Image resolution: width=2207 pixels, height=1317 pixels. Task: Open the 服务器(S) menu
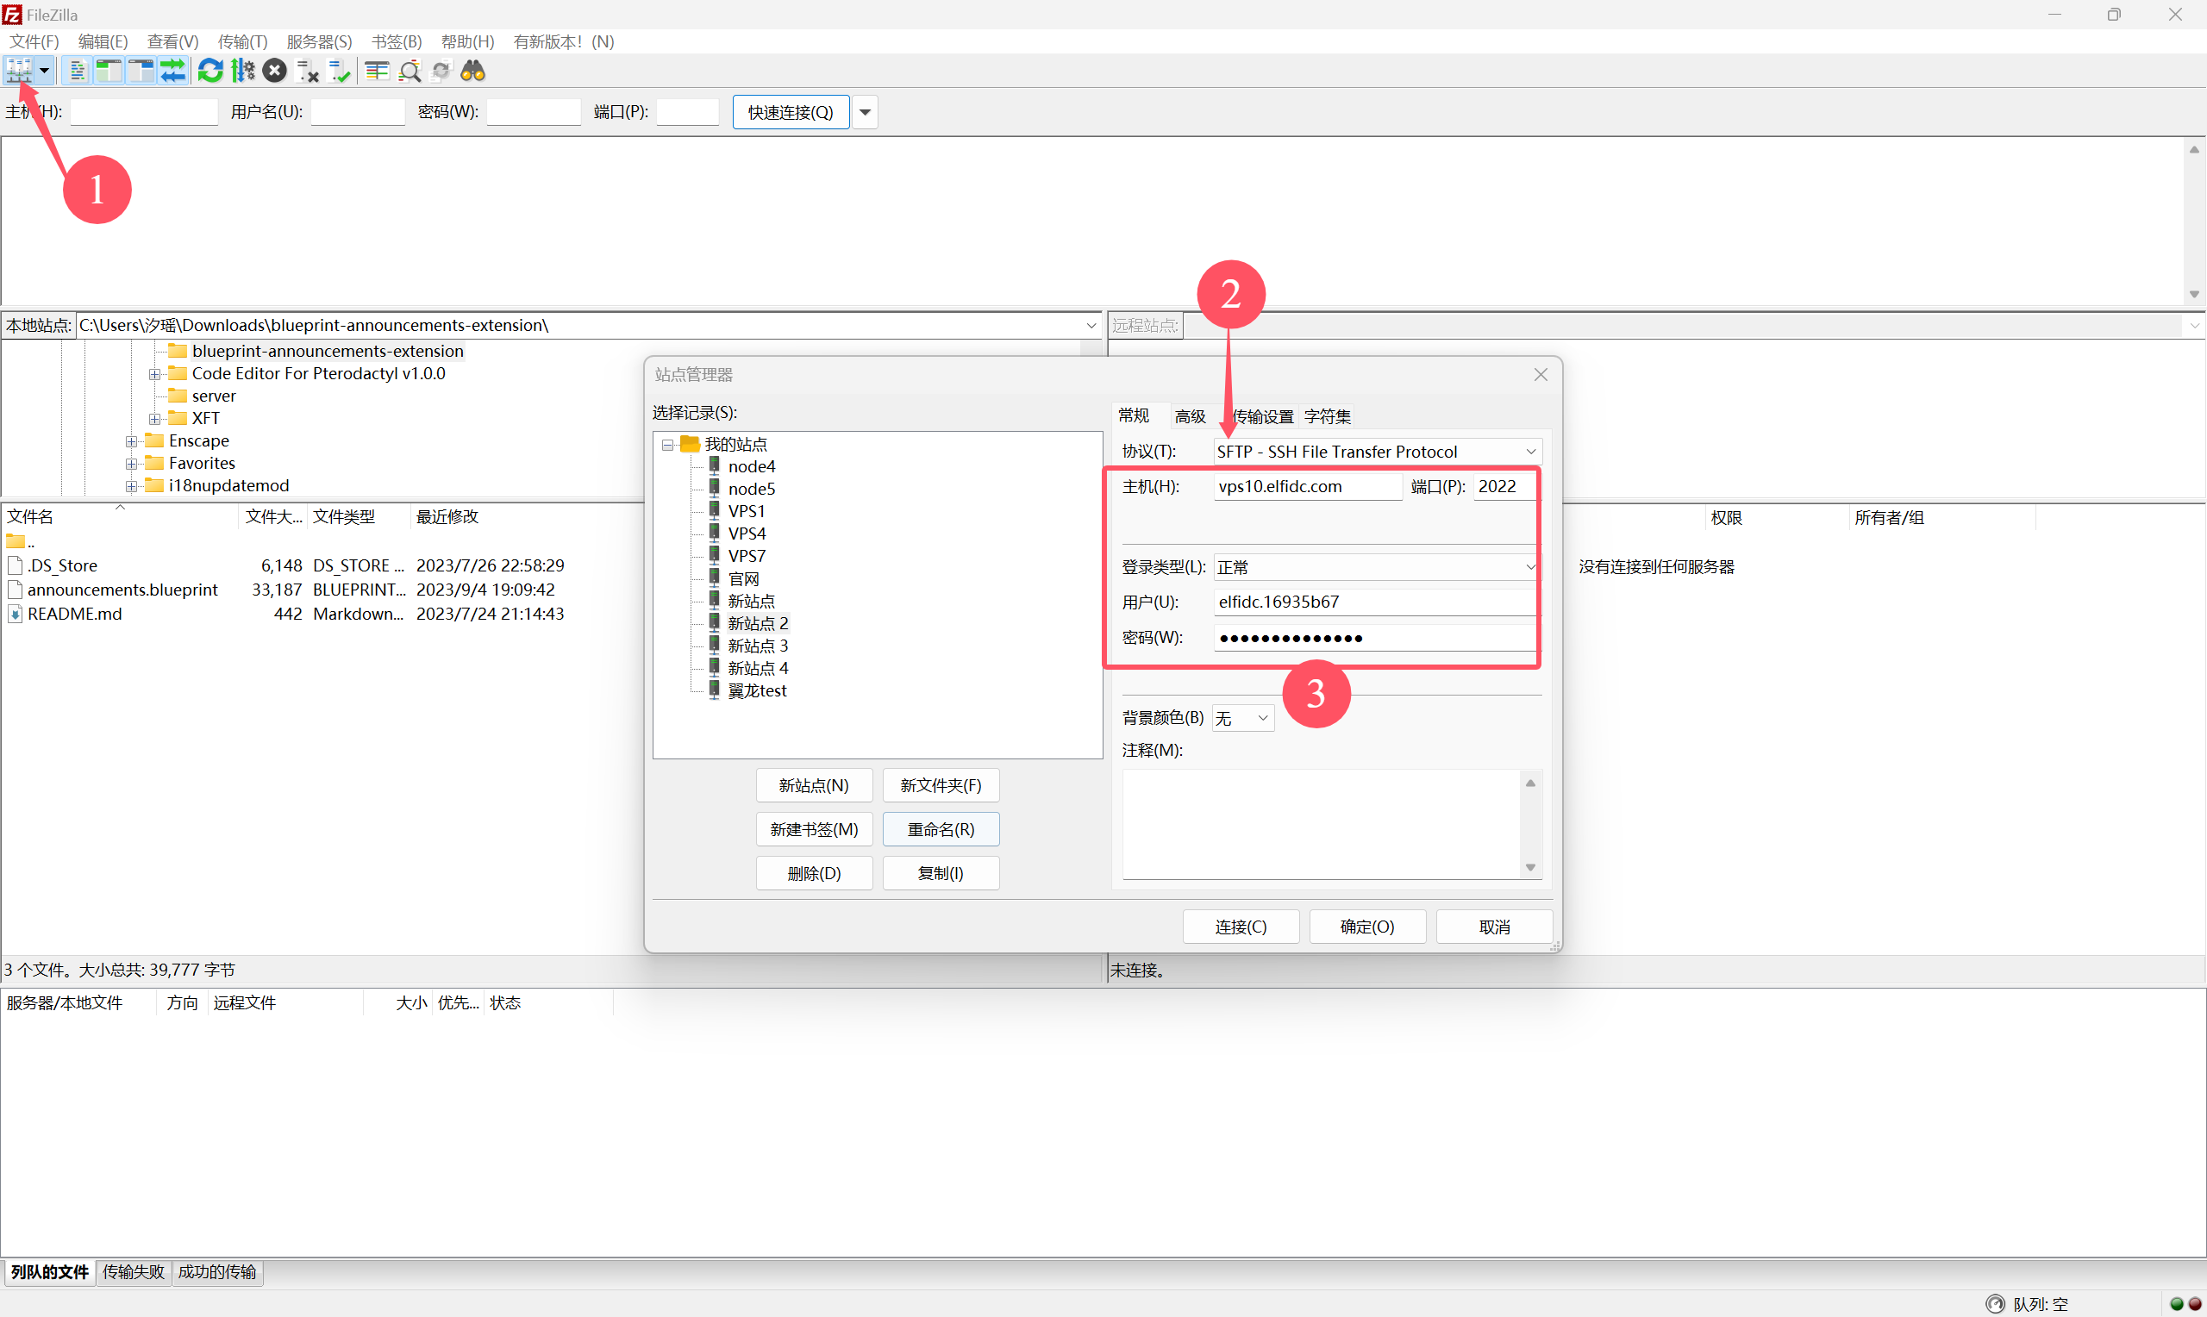point(320,41)
